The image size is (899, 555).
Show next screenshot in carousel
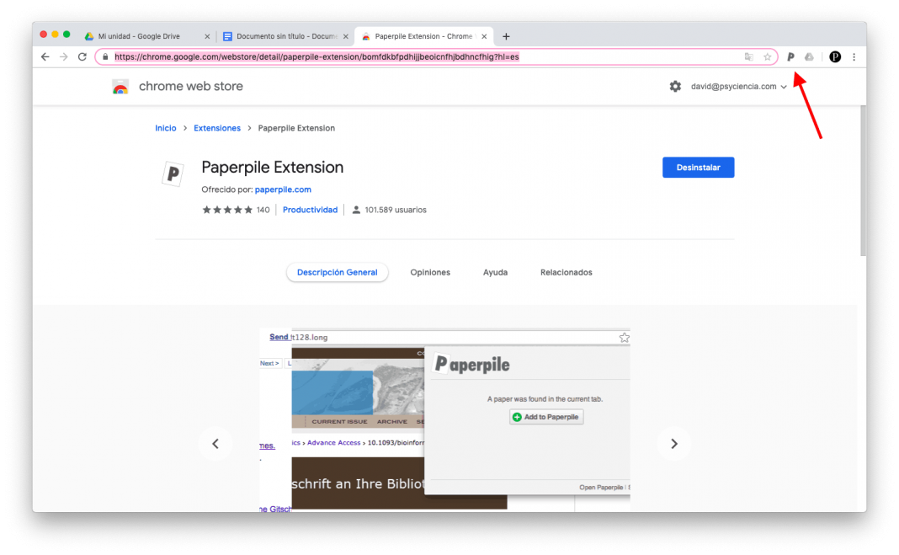[674, 444]
